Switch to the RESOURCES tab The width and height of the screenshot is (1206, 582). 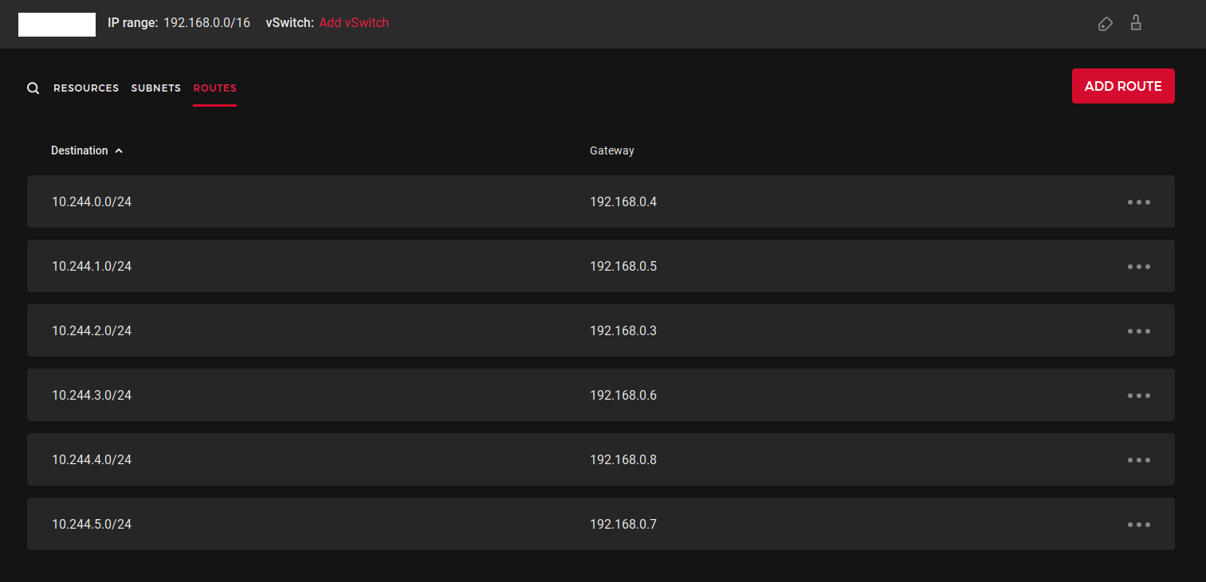[85, 88]
